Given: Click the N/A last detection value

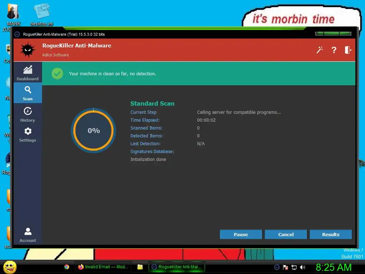Looking at the screenshot, I should tap(201, 144).
